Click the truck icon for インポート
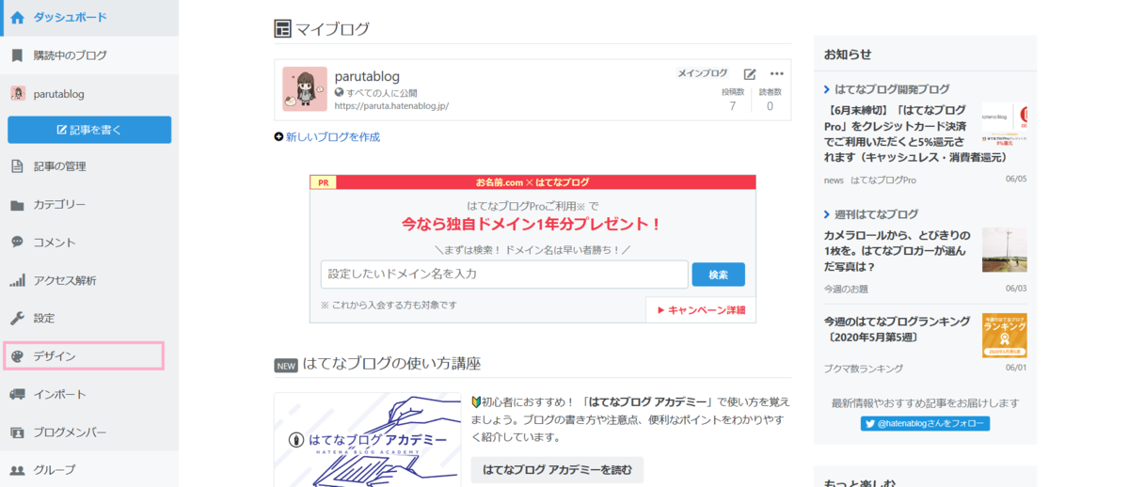The image size is (1129, 487). (x=17, y=394)
